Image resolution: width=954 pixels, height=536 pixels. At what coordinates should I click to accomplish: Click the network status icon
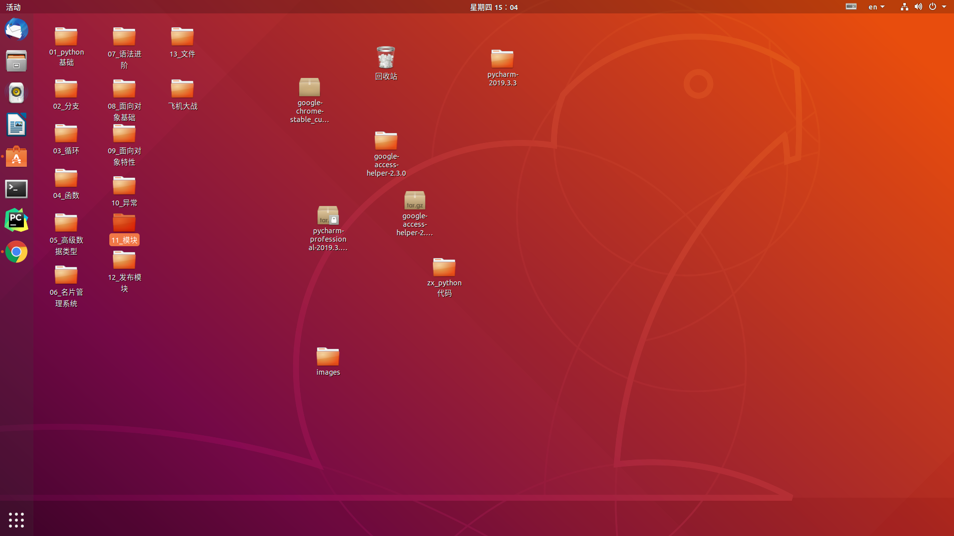[x=904, y=6]
